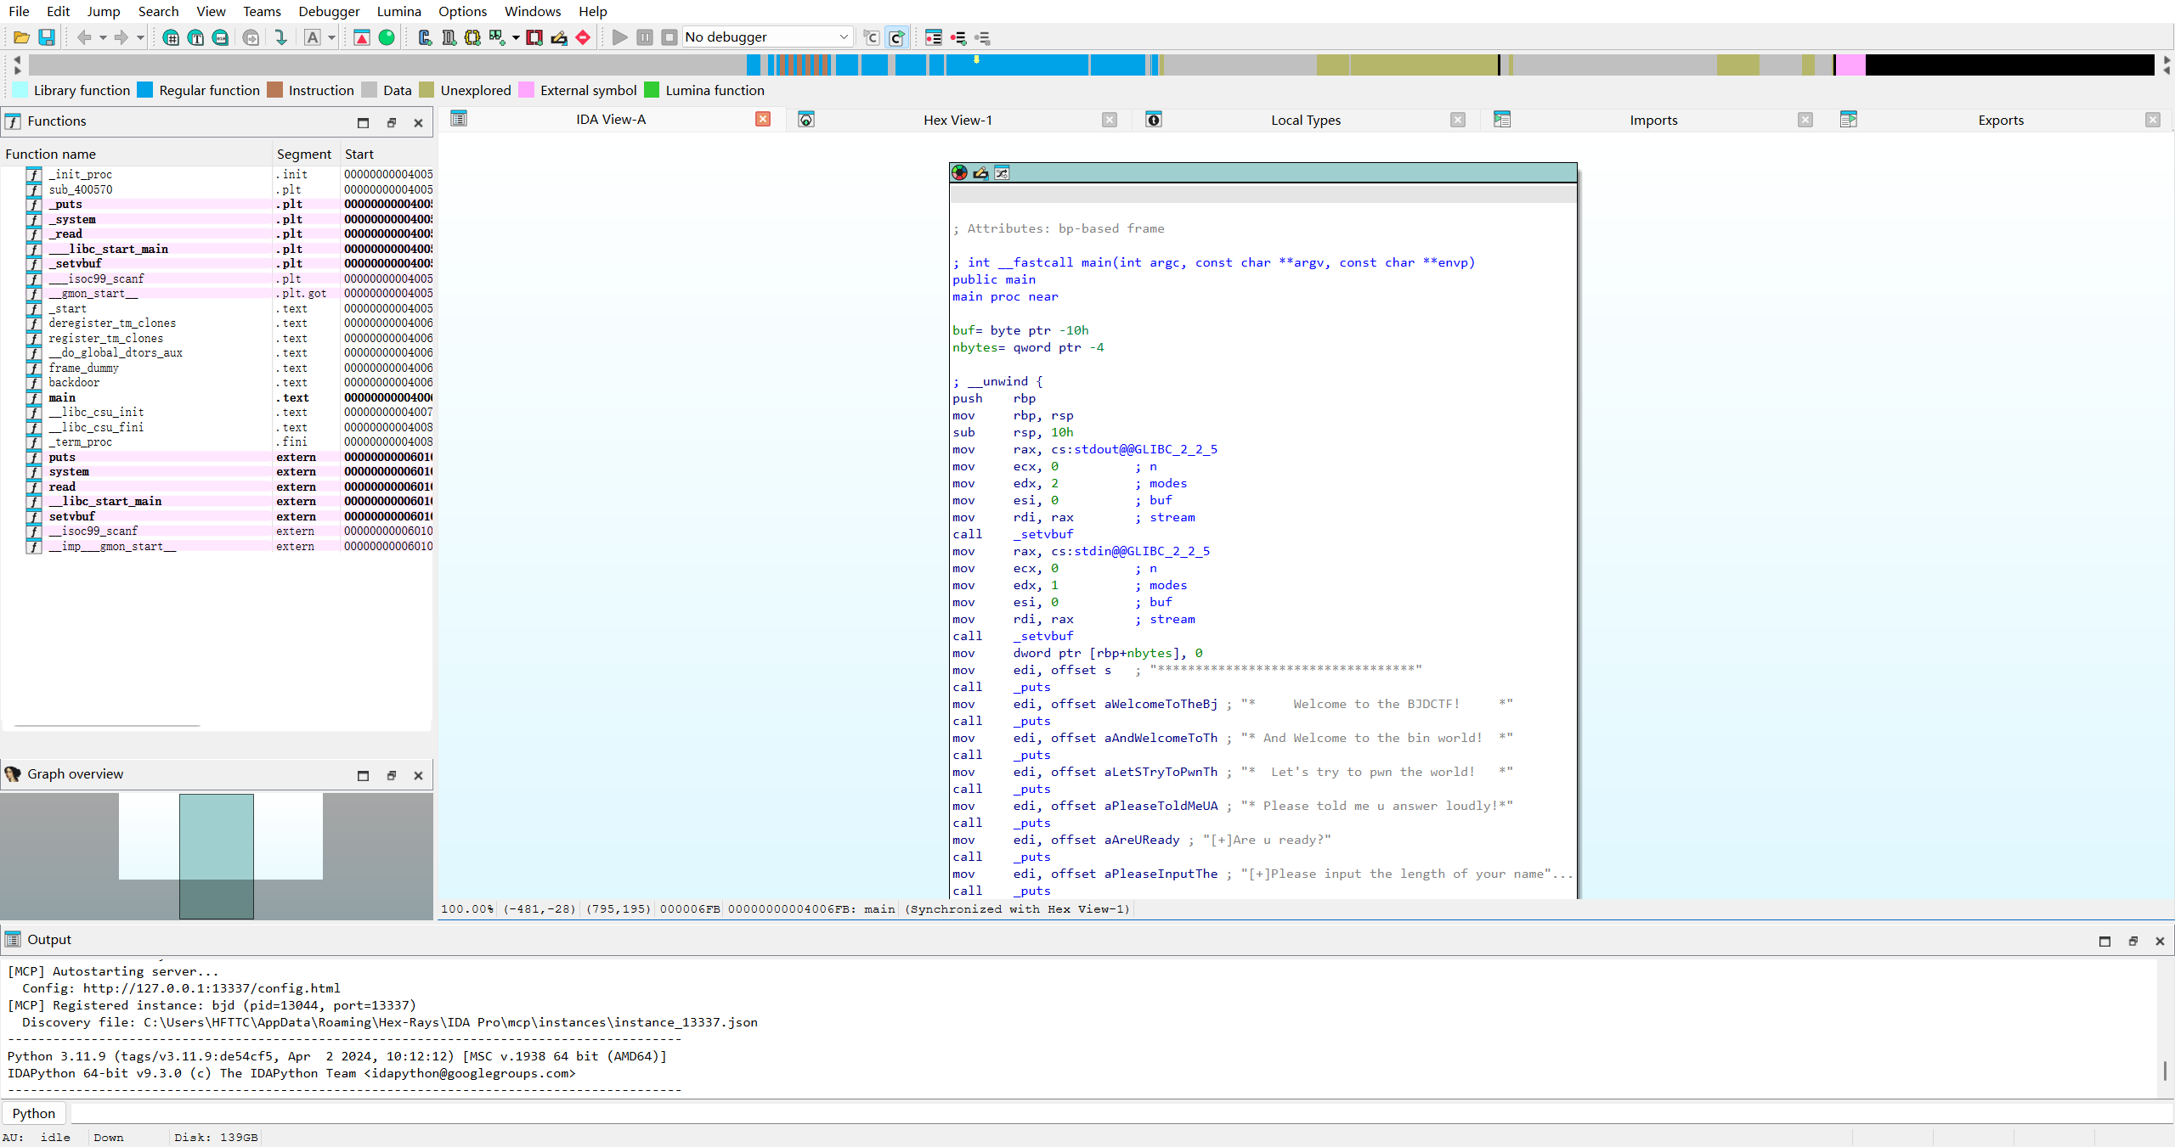Click the grey C arrow toolbar button
Image resolution: width=2175 pixels, height=1147 pixels.
point(872,37)
